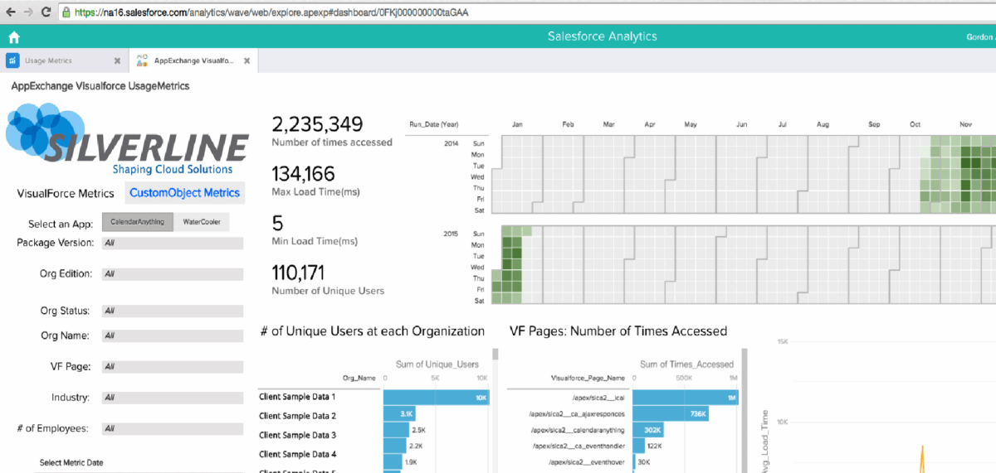Open the # of Employees filter
996x473 pixels.
point(172,429)
